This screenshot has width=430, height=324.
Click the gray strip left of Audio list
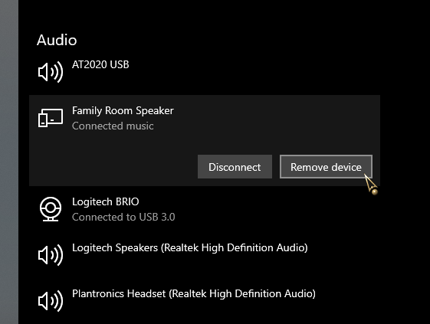9,162
